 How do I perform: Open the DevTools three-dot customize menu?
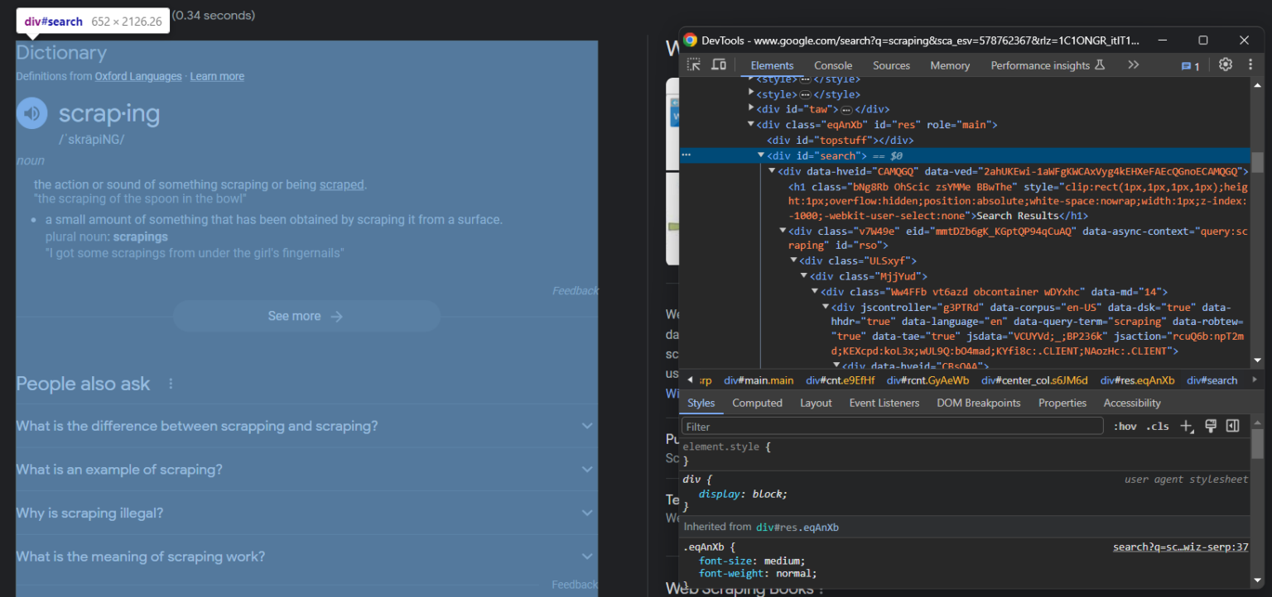tap(1250, 64)
